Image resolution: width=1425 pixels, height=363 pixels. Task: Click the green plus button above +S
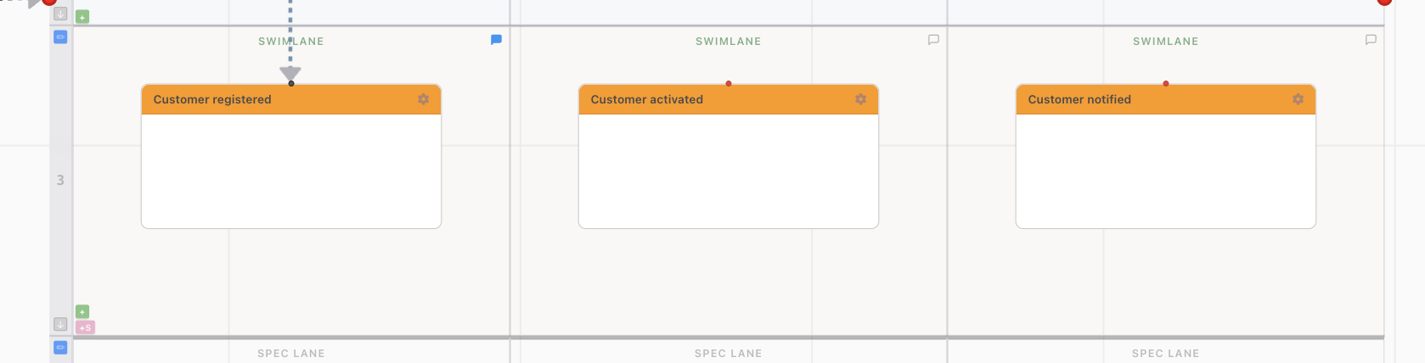(82, 311)
